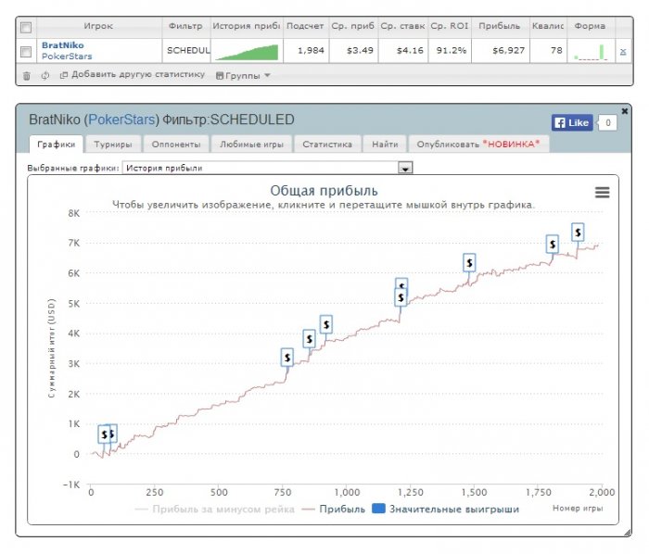This screenshot has width=649, height=554.
Task: Sort by the Форма column header
Action: tap(591, 26)
